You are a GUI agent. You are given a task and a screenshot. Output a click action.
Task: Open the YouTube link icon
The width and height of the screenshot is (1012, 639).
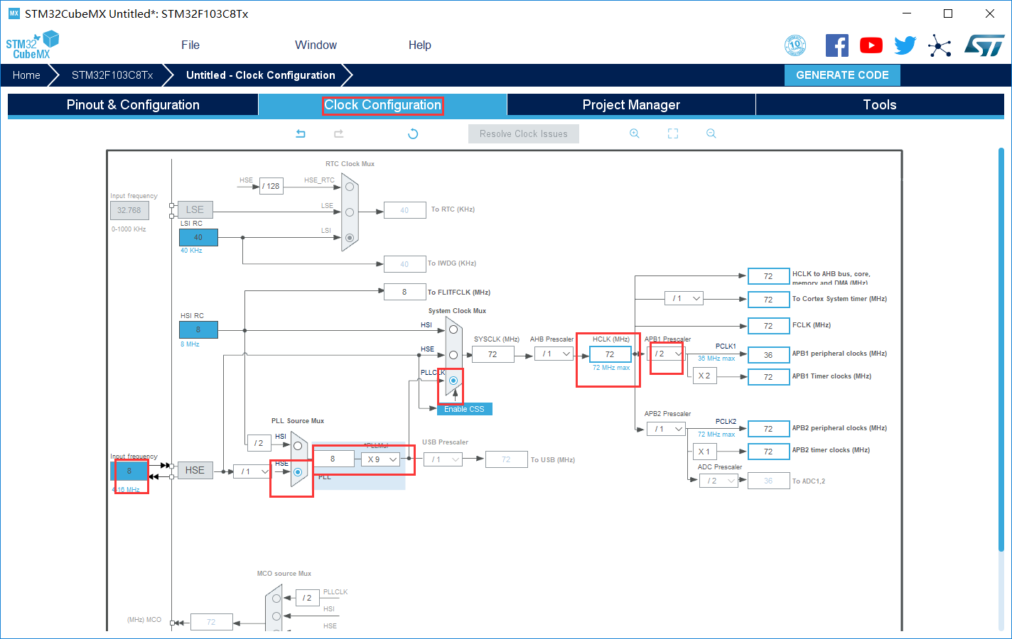tap(871, 45)
